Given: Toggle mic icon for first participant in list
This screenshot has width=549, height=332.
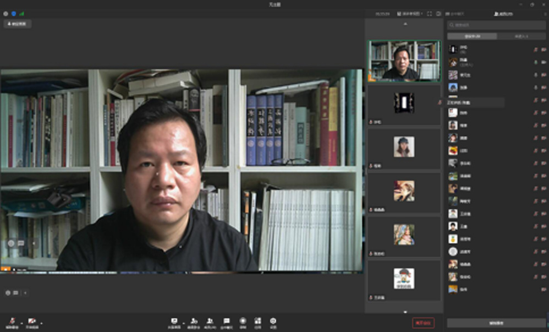Looking at the screenshot, I should 535,50.
